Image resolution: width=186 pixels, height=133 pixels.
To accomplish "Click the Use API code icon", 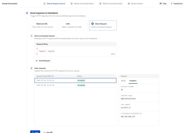I will 44,132.
